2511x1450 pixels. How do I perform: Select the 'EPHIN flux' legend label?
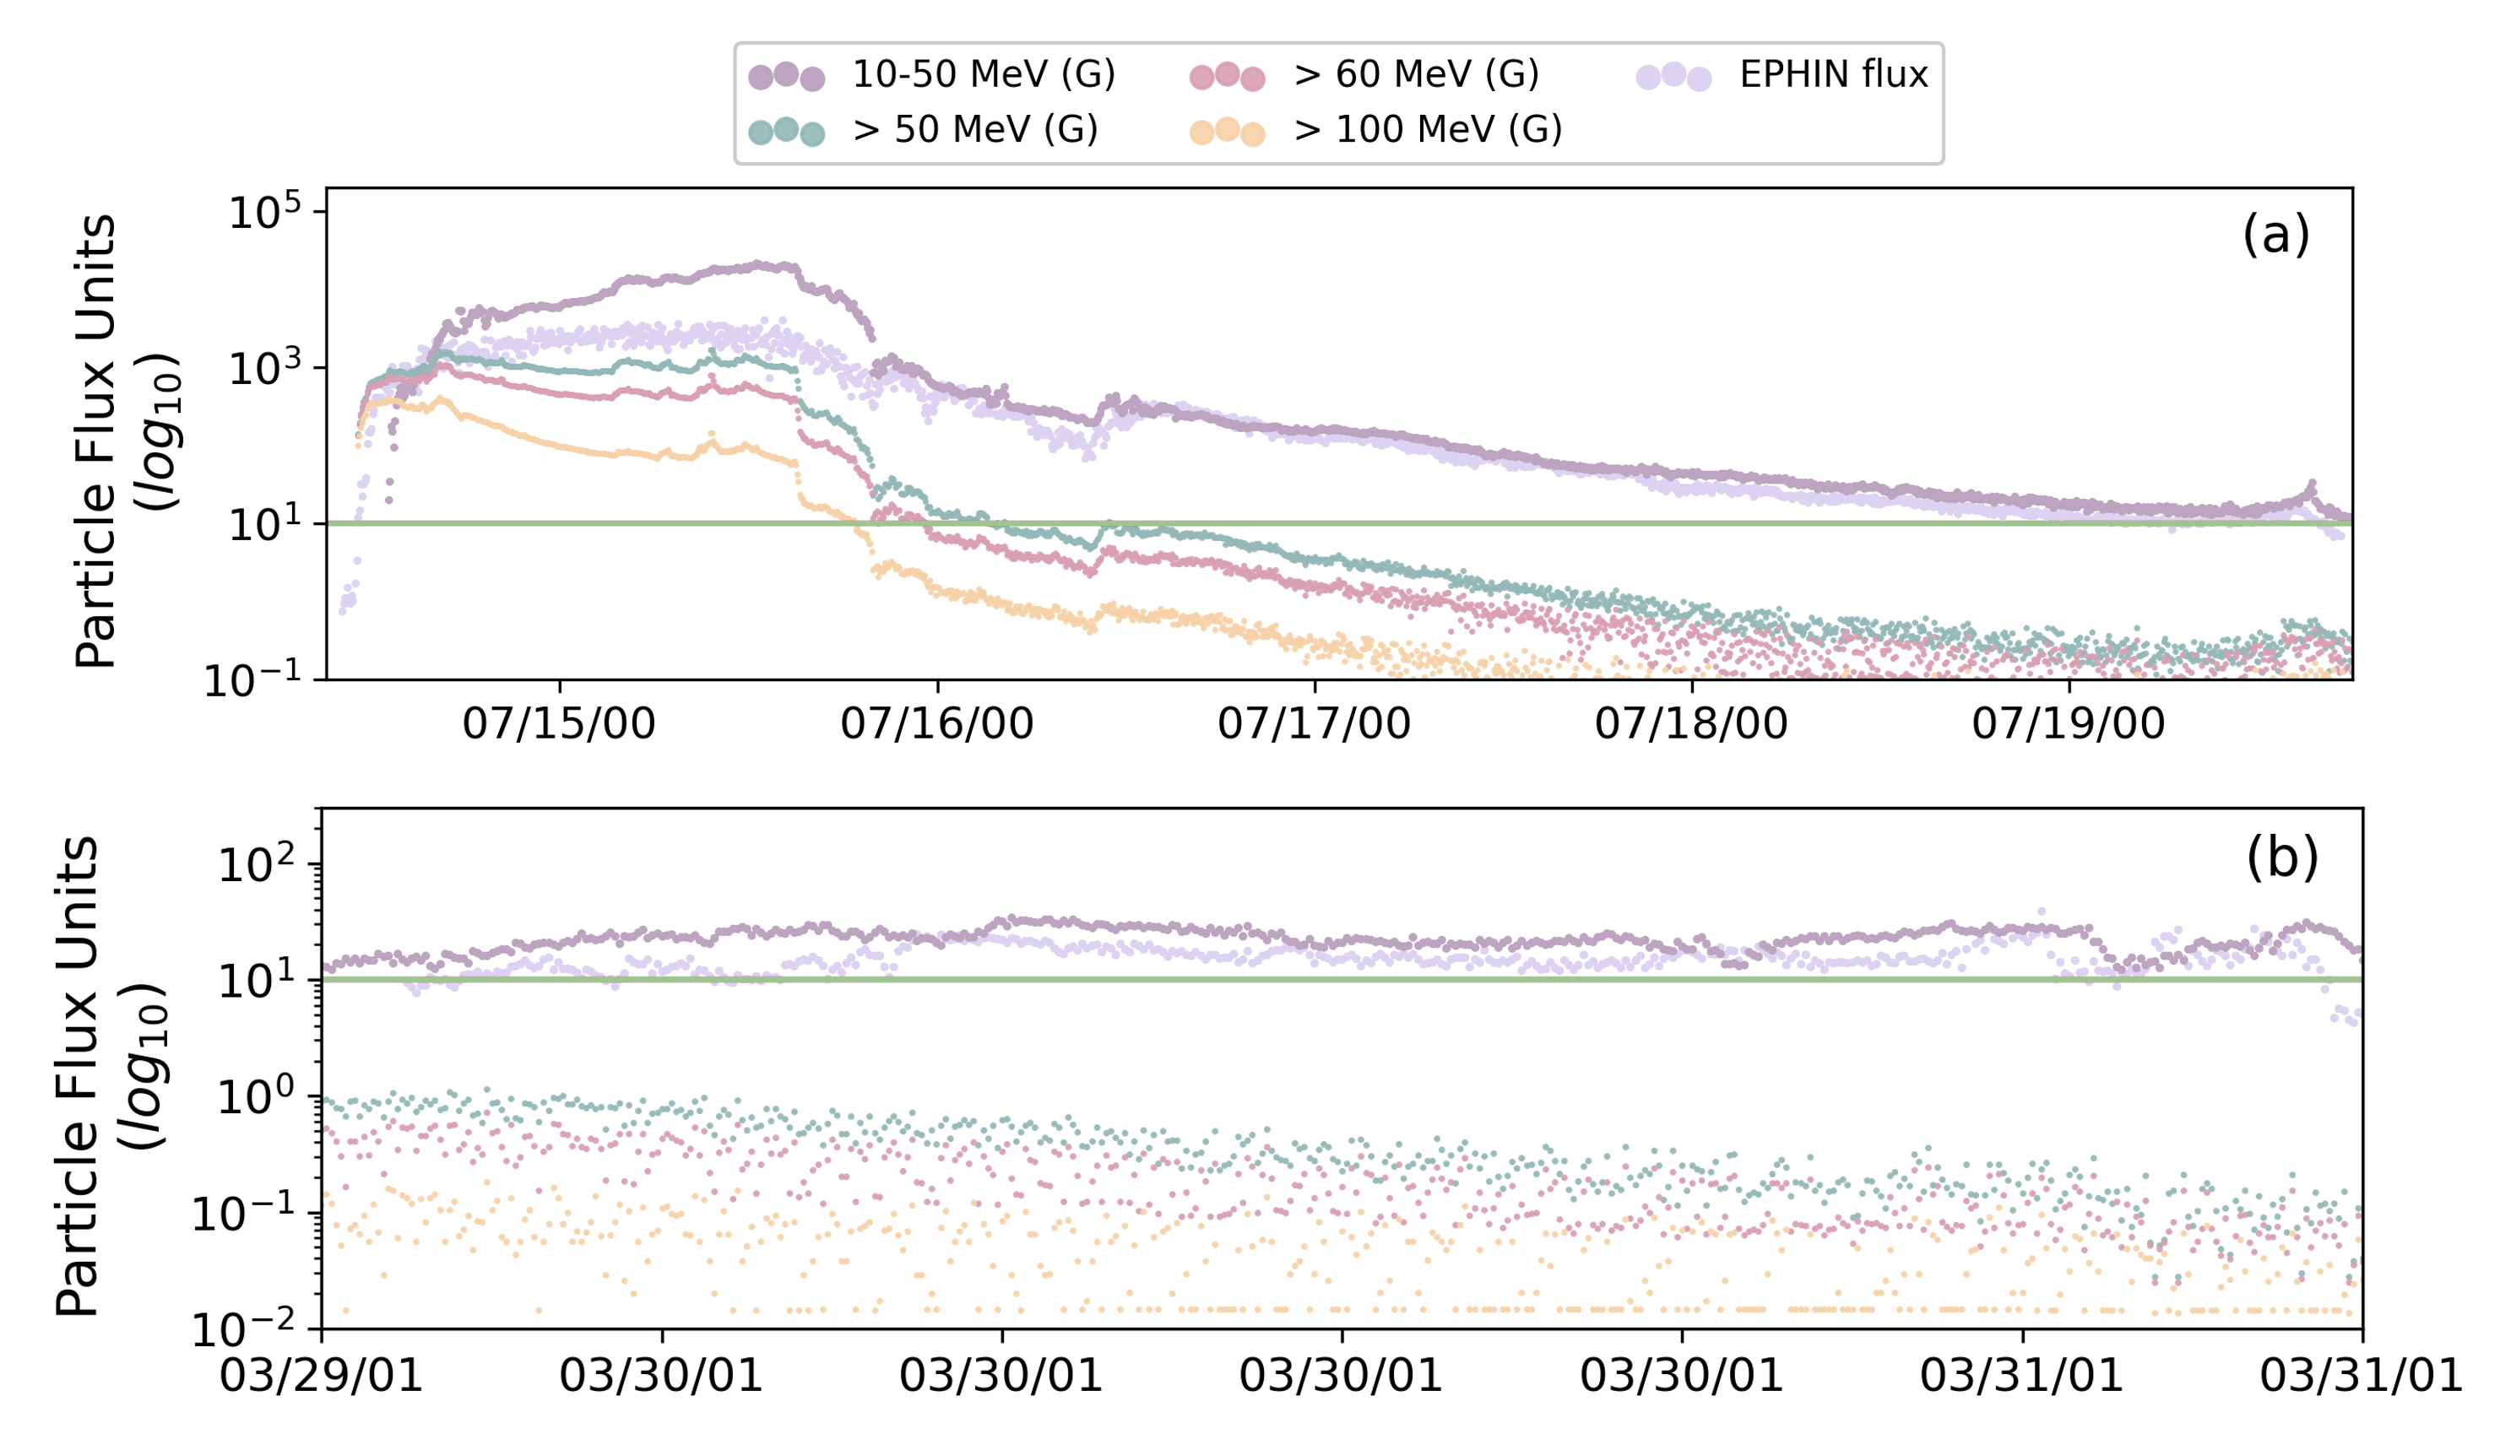[x=1834, y=74]
